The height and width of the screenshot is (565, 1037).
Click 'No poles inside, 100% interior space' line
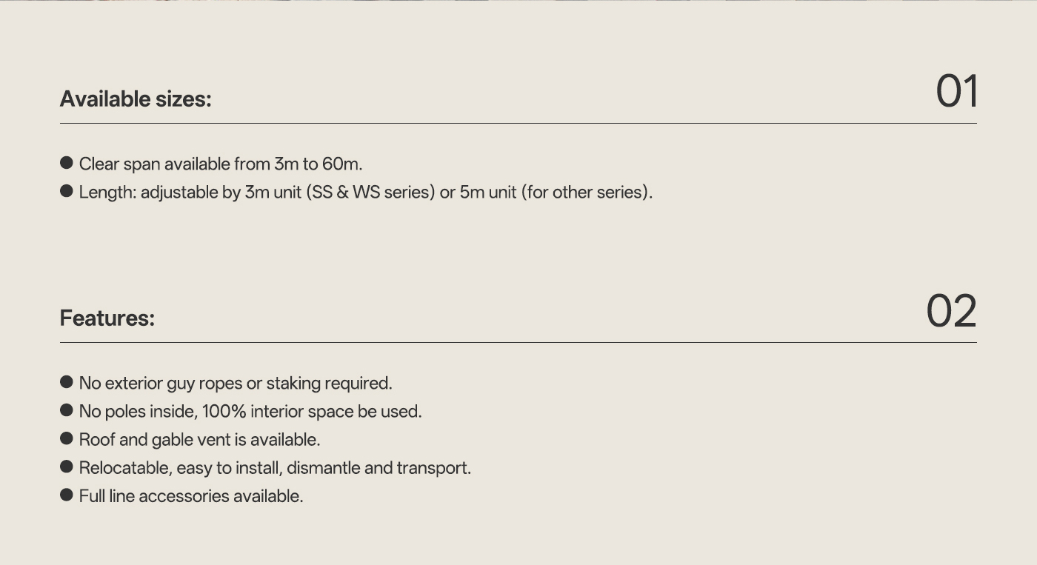pyautogui.click(x=250, y=412)
